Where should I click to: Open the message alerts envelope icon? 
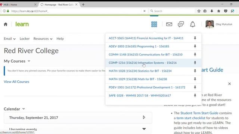tap(169, 24)
